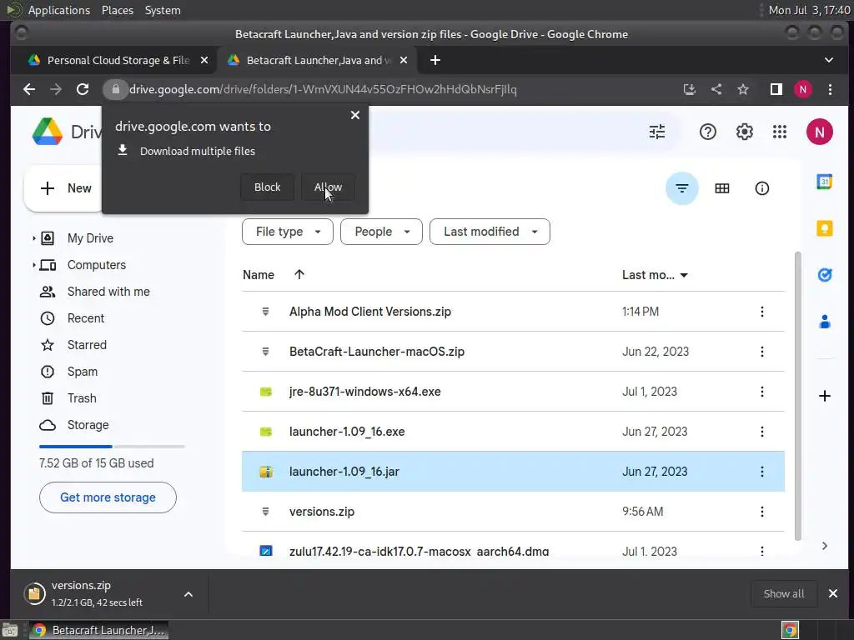Open the Help question mark icon

click(707, 132)
